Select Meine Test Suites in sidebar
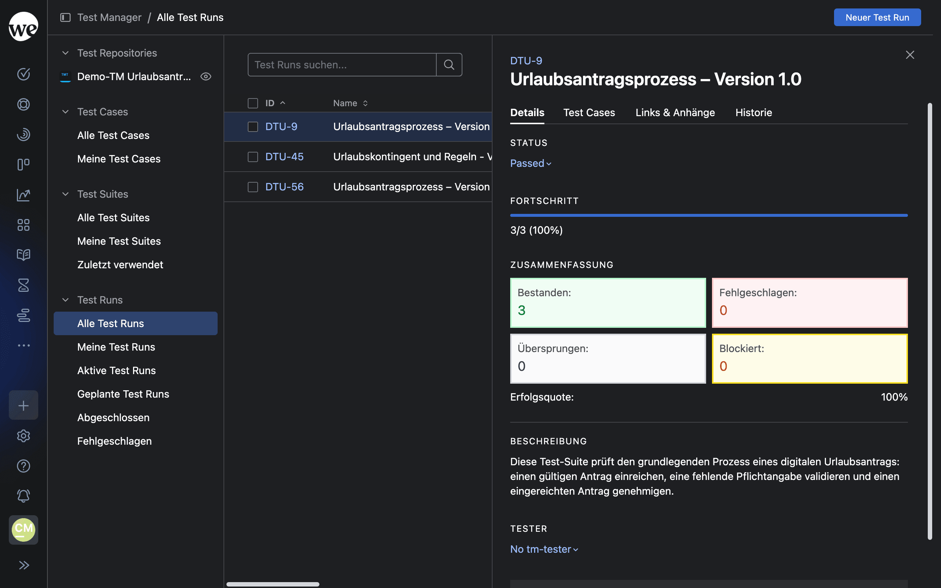Screen dimensions: 941x588 (135, 241)
